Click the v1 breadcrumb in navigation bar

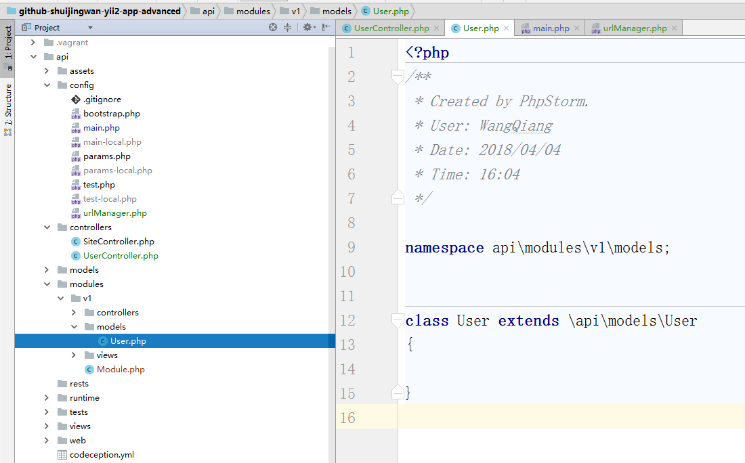[295, 11]
